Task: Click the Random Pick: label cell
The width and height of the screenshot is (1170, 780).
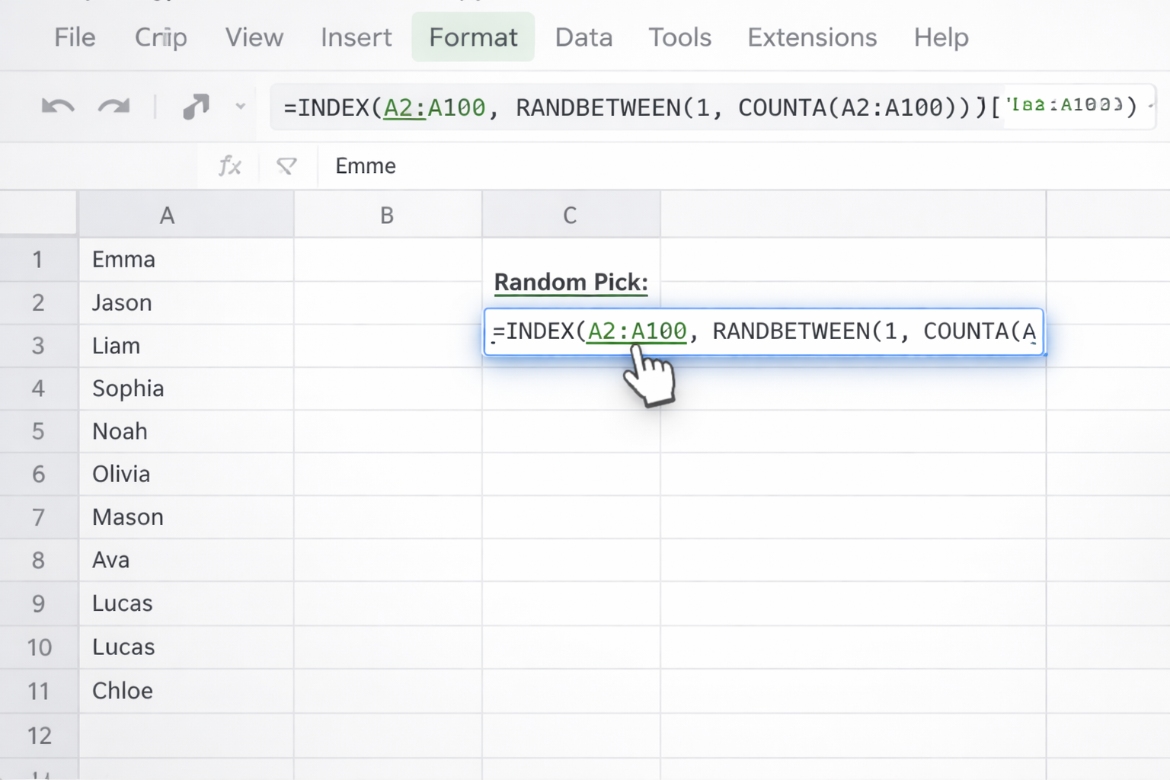Action: 571,283
